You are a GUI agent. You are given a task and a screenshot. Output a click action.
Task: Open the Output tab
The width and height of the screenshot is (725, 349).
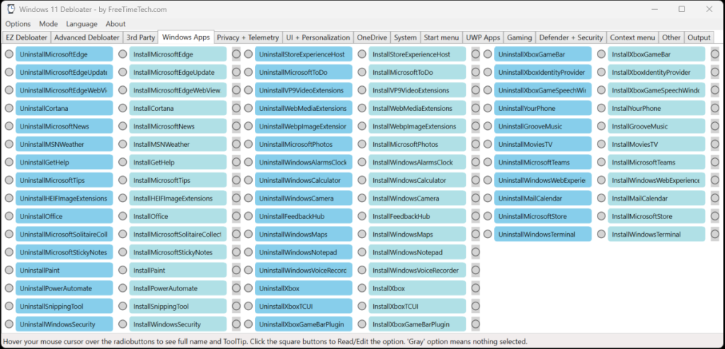pos(699,37)
